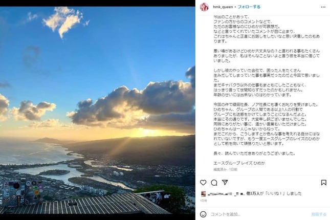This screenshot has width=330, height=220.
Task: Follow the account via フォローする
Action: point(249,7)
